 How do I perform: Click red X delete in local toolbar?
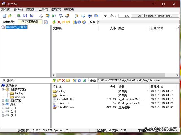63,80
